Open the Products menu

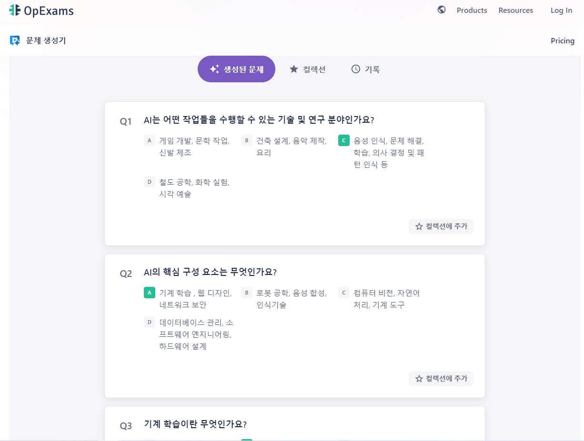[x=472, y=10]
